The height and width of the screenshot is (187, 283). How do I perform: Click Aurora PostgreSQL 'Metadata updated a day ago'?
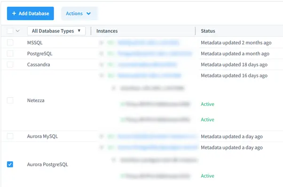(232, 148)
